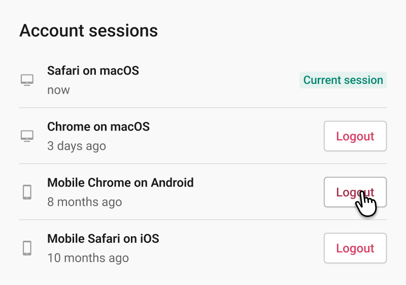Select the Chrome on macOS session title
Image resolution: width=406 pixels, height=285 pixels.
[x=98, y=126]
